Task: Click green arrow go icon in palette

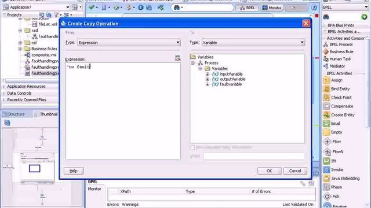Action: [x=364, y=17]
